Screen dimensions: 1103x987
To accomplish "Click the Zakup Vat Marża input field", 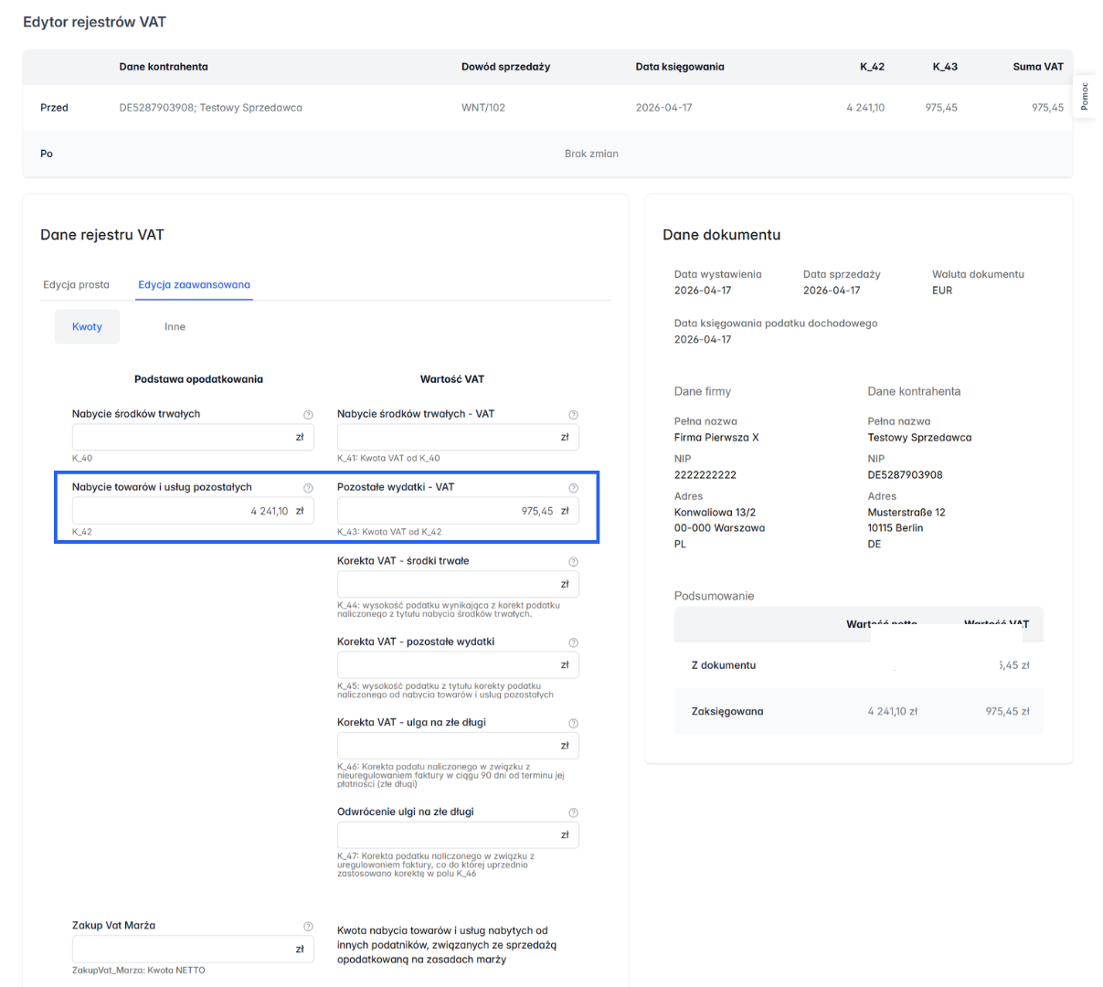I will point(183,950).
